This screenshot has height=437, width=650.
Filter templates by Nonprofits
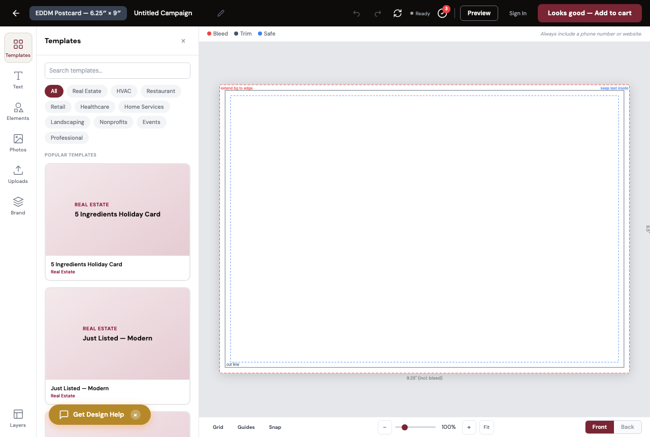pyautogui.click(x=114, y=122)
